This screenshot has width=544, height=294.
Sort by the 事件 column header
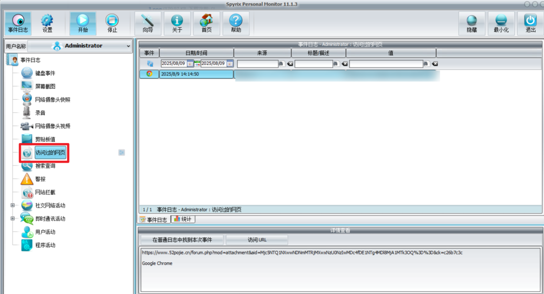click(149, 53)
